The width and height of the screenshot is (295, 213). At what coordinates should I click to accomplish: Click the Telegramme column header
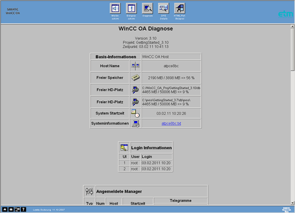(181, 201)
